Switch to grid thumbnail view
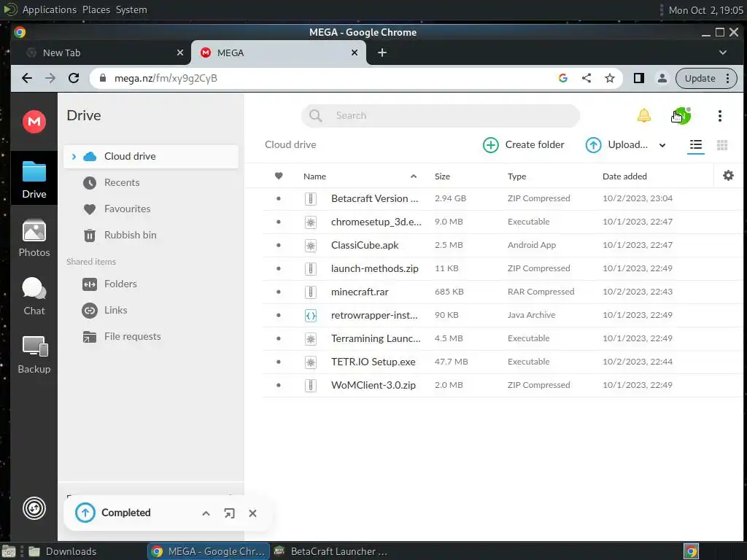This screenshot has width=747, height=560. click(721, 145)
